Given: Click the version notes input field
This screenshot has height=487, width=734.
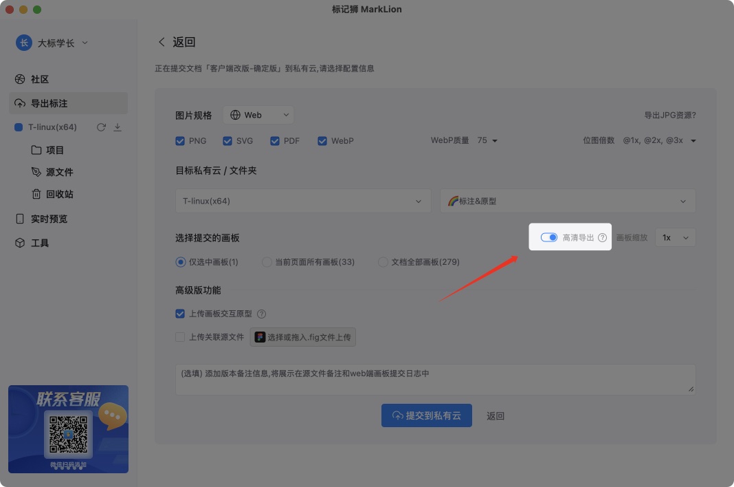Looking at the screenshot, I should coord(435,379).
